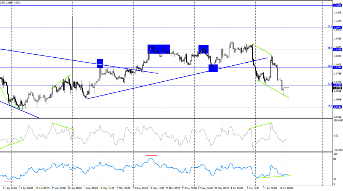The image size is (343, 191).
Task: Click the 30 May 08:00 date label
Action: point(222,188)
